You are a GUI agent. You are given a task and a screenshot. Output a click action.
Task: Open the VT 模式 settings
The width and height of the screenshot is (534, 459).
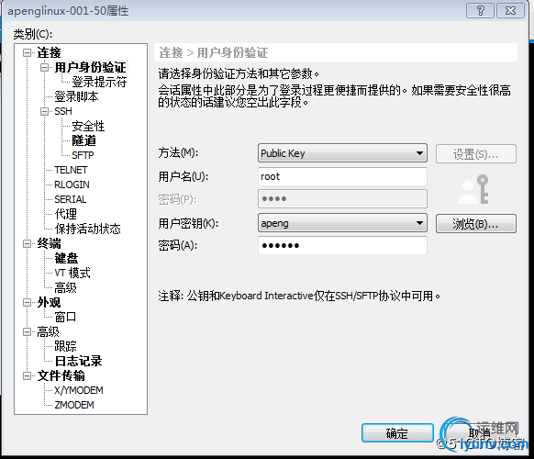point(72,273)
